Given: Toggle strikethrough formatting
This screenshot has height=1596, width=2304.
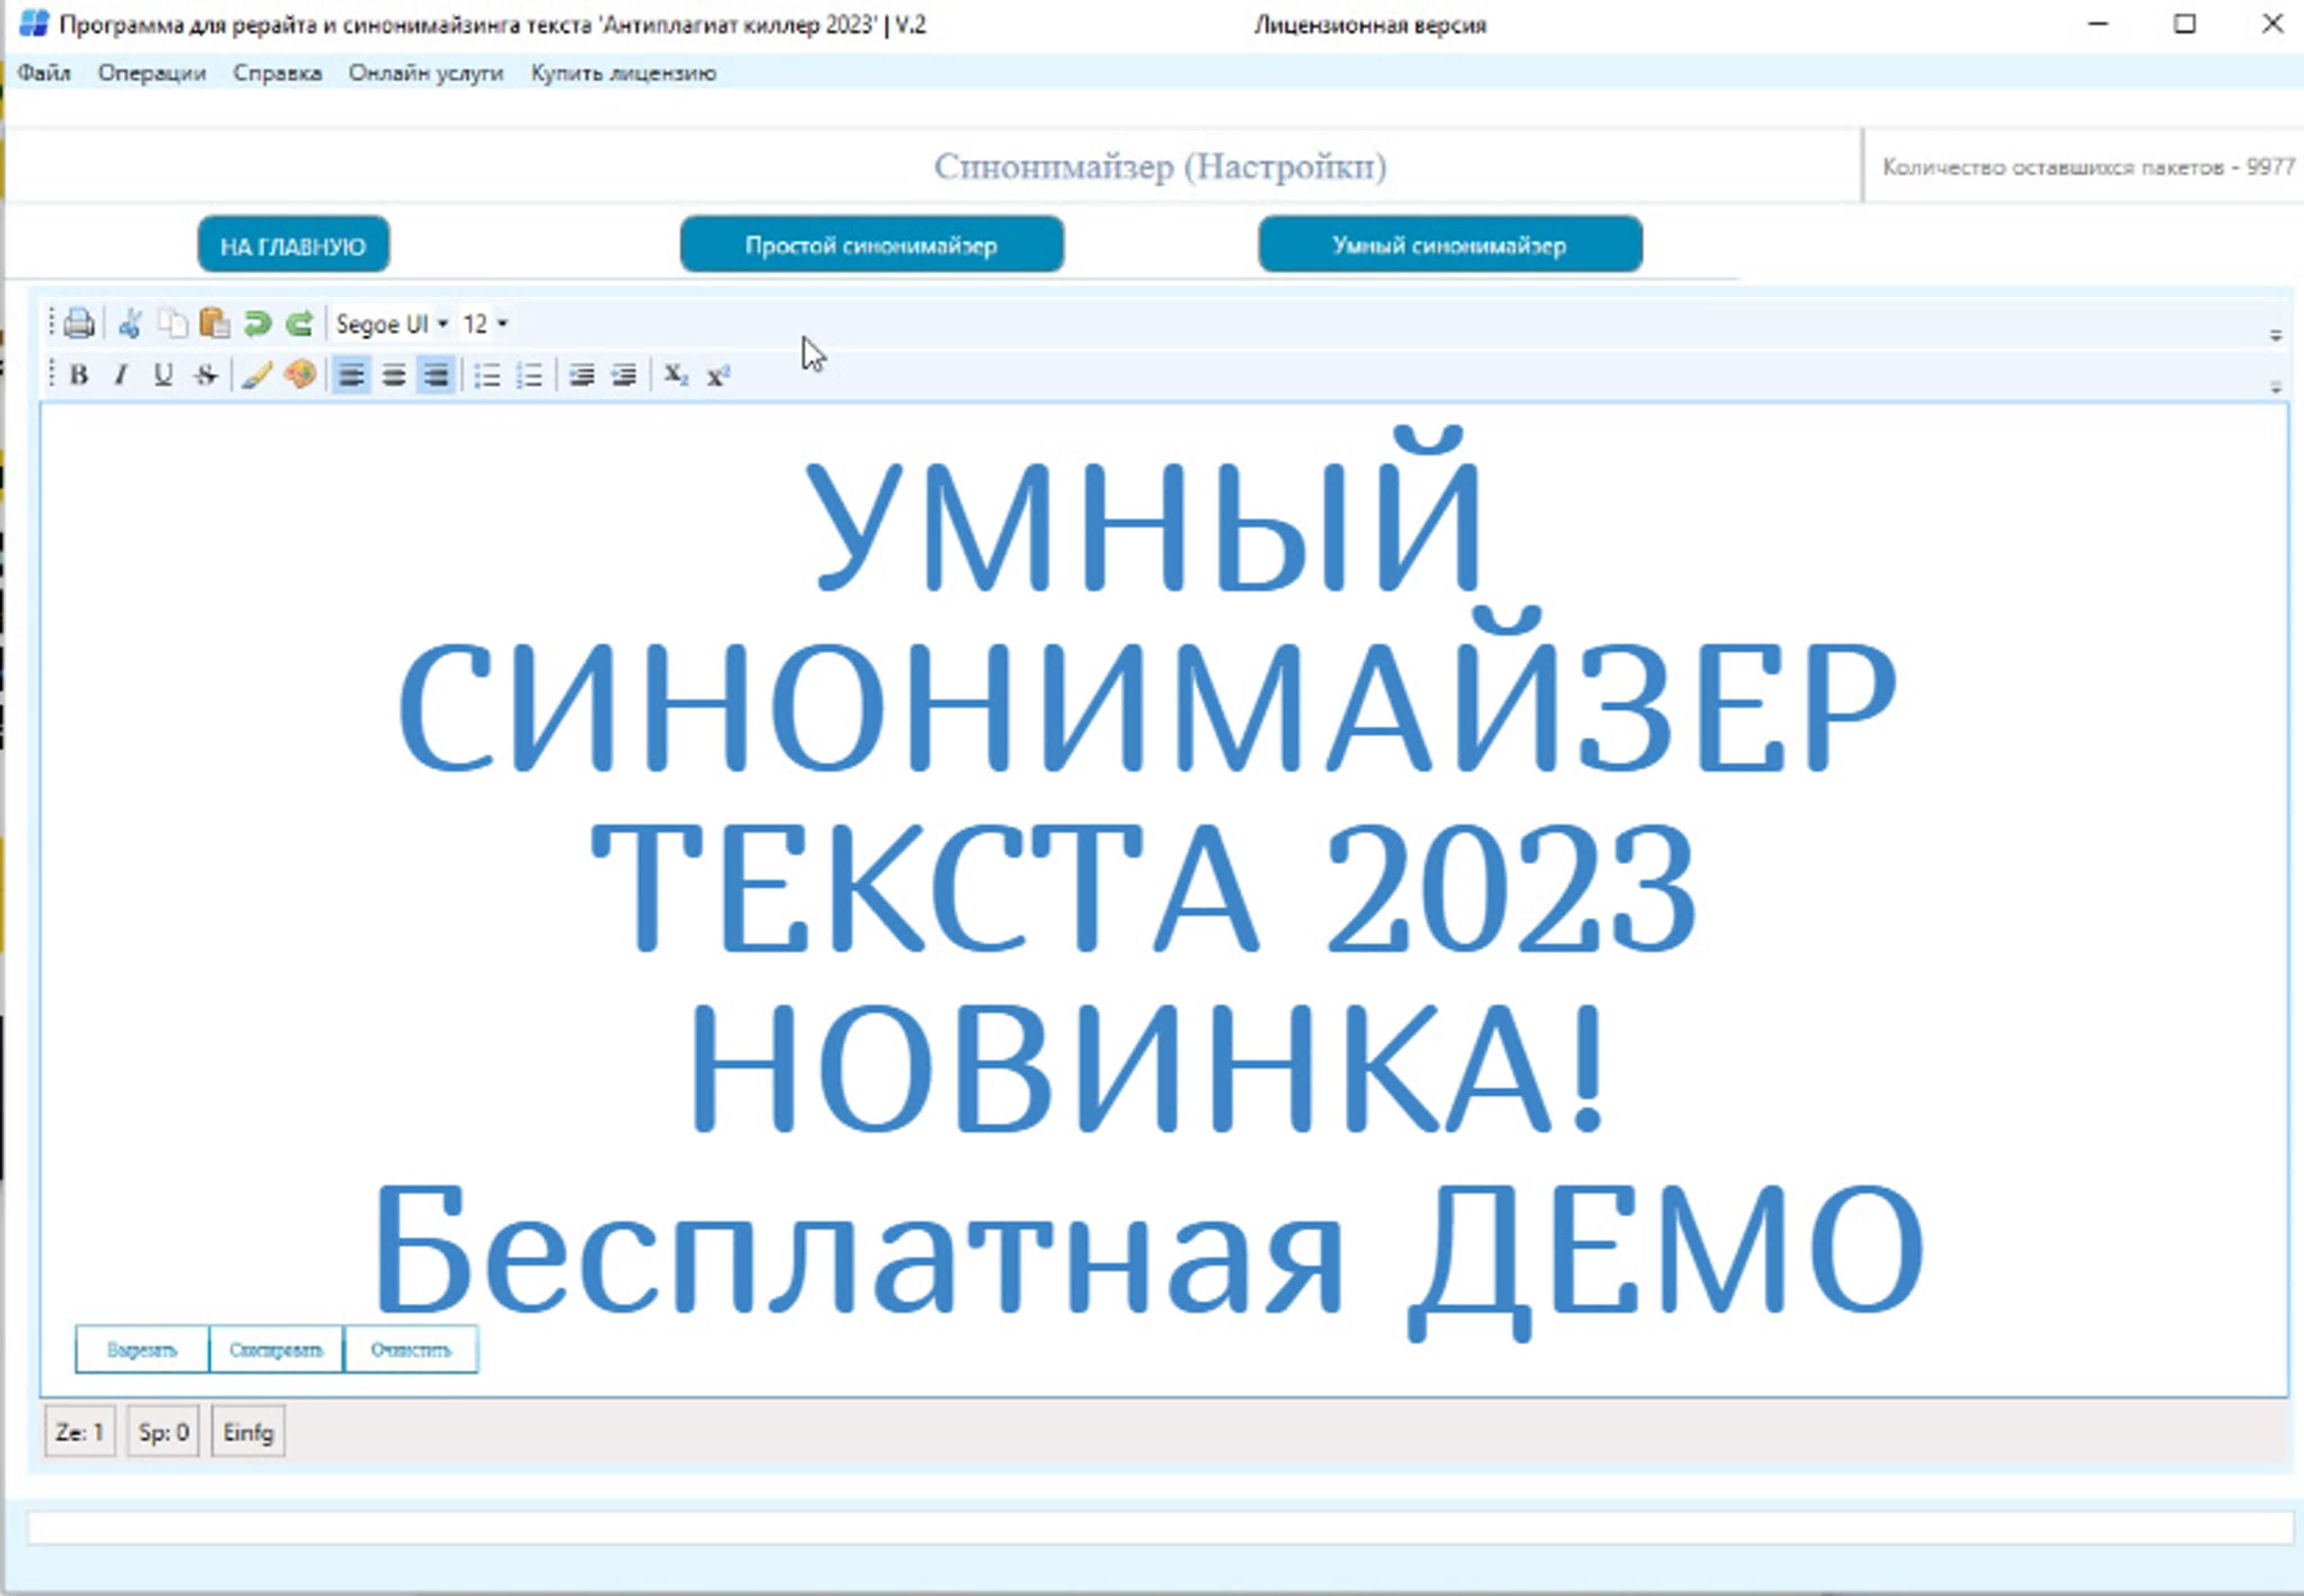Looking at the screenshot, I should click(x=206, y=375).
